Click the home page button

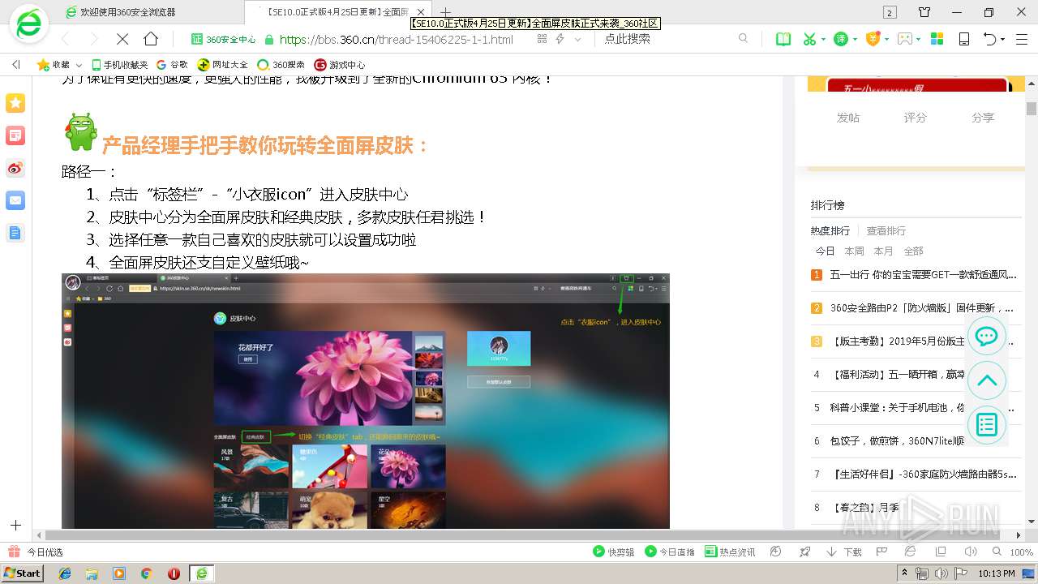tap(151, 39)
